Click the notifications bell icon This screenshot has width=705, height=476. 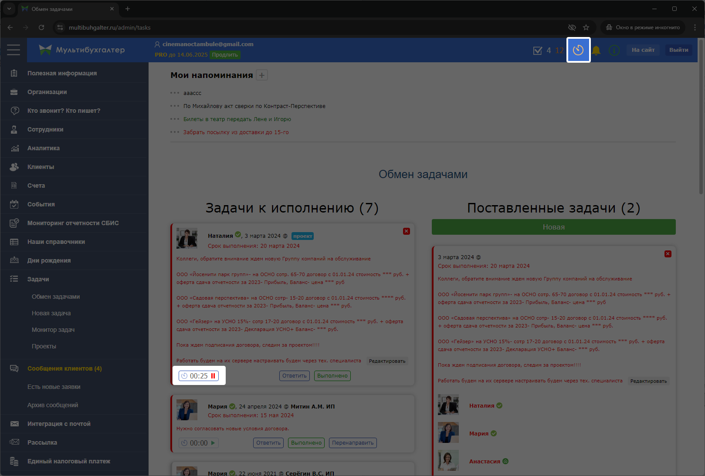[x=596, y=51]
